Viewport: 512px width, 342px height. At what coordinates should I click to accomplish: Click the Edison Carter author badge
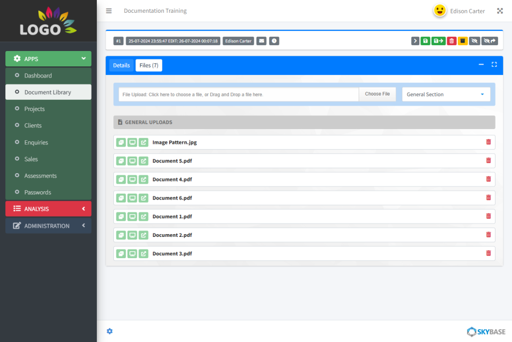[238, 41]
